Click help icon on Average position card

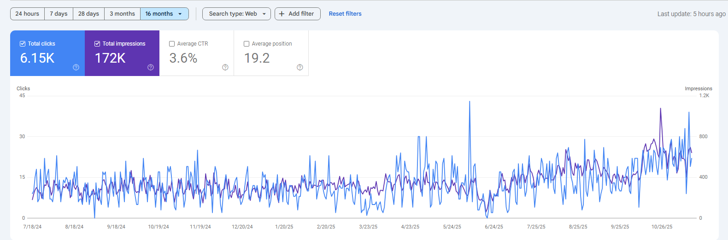pos(300,67)
